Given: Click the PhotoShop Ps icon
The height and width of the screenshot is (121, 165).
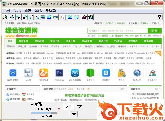Looking at the screenshot, I should [x=59, y=73].
